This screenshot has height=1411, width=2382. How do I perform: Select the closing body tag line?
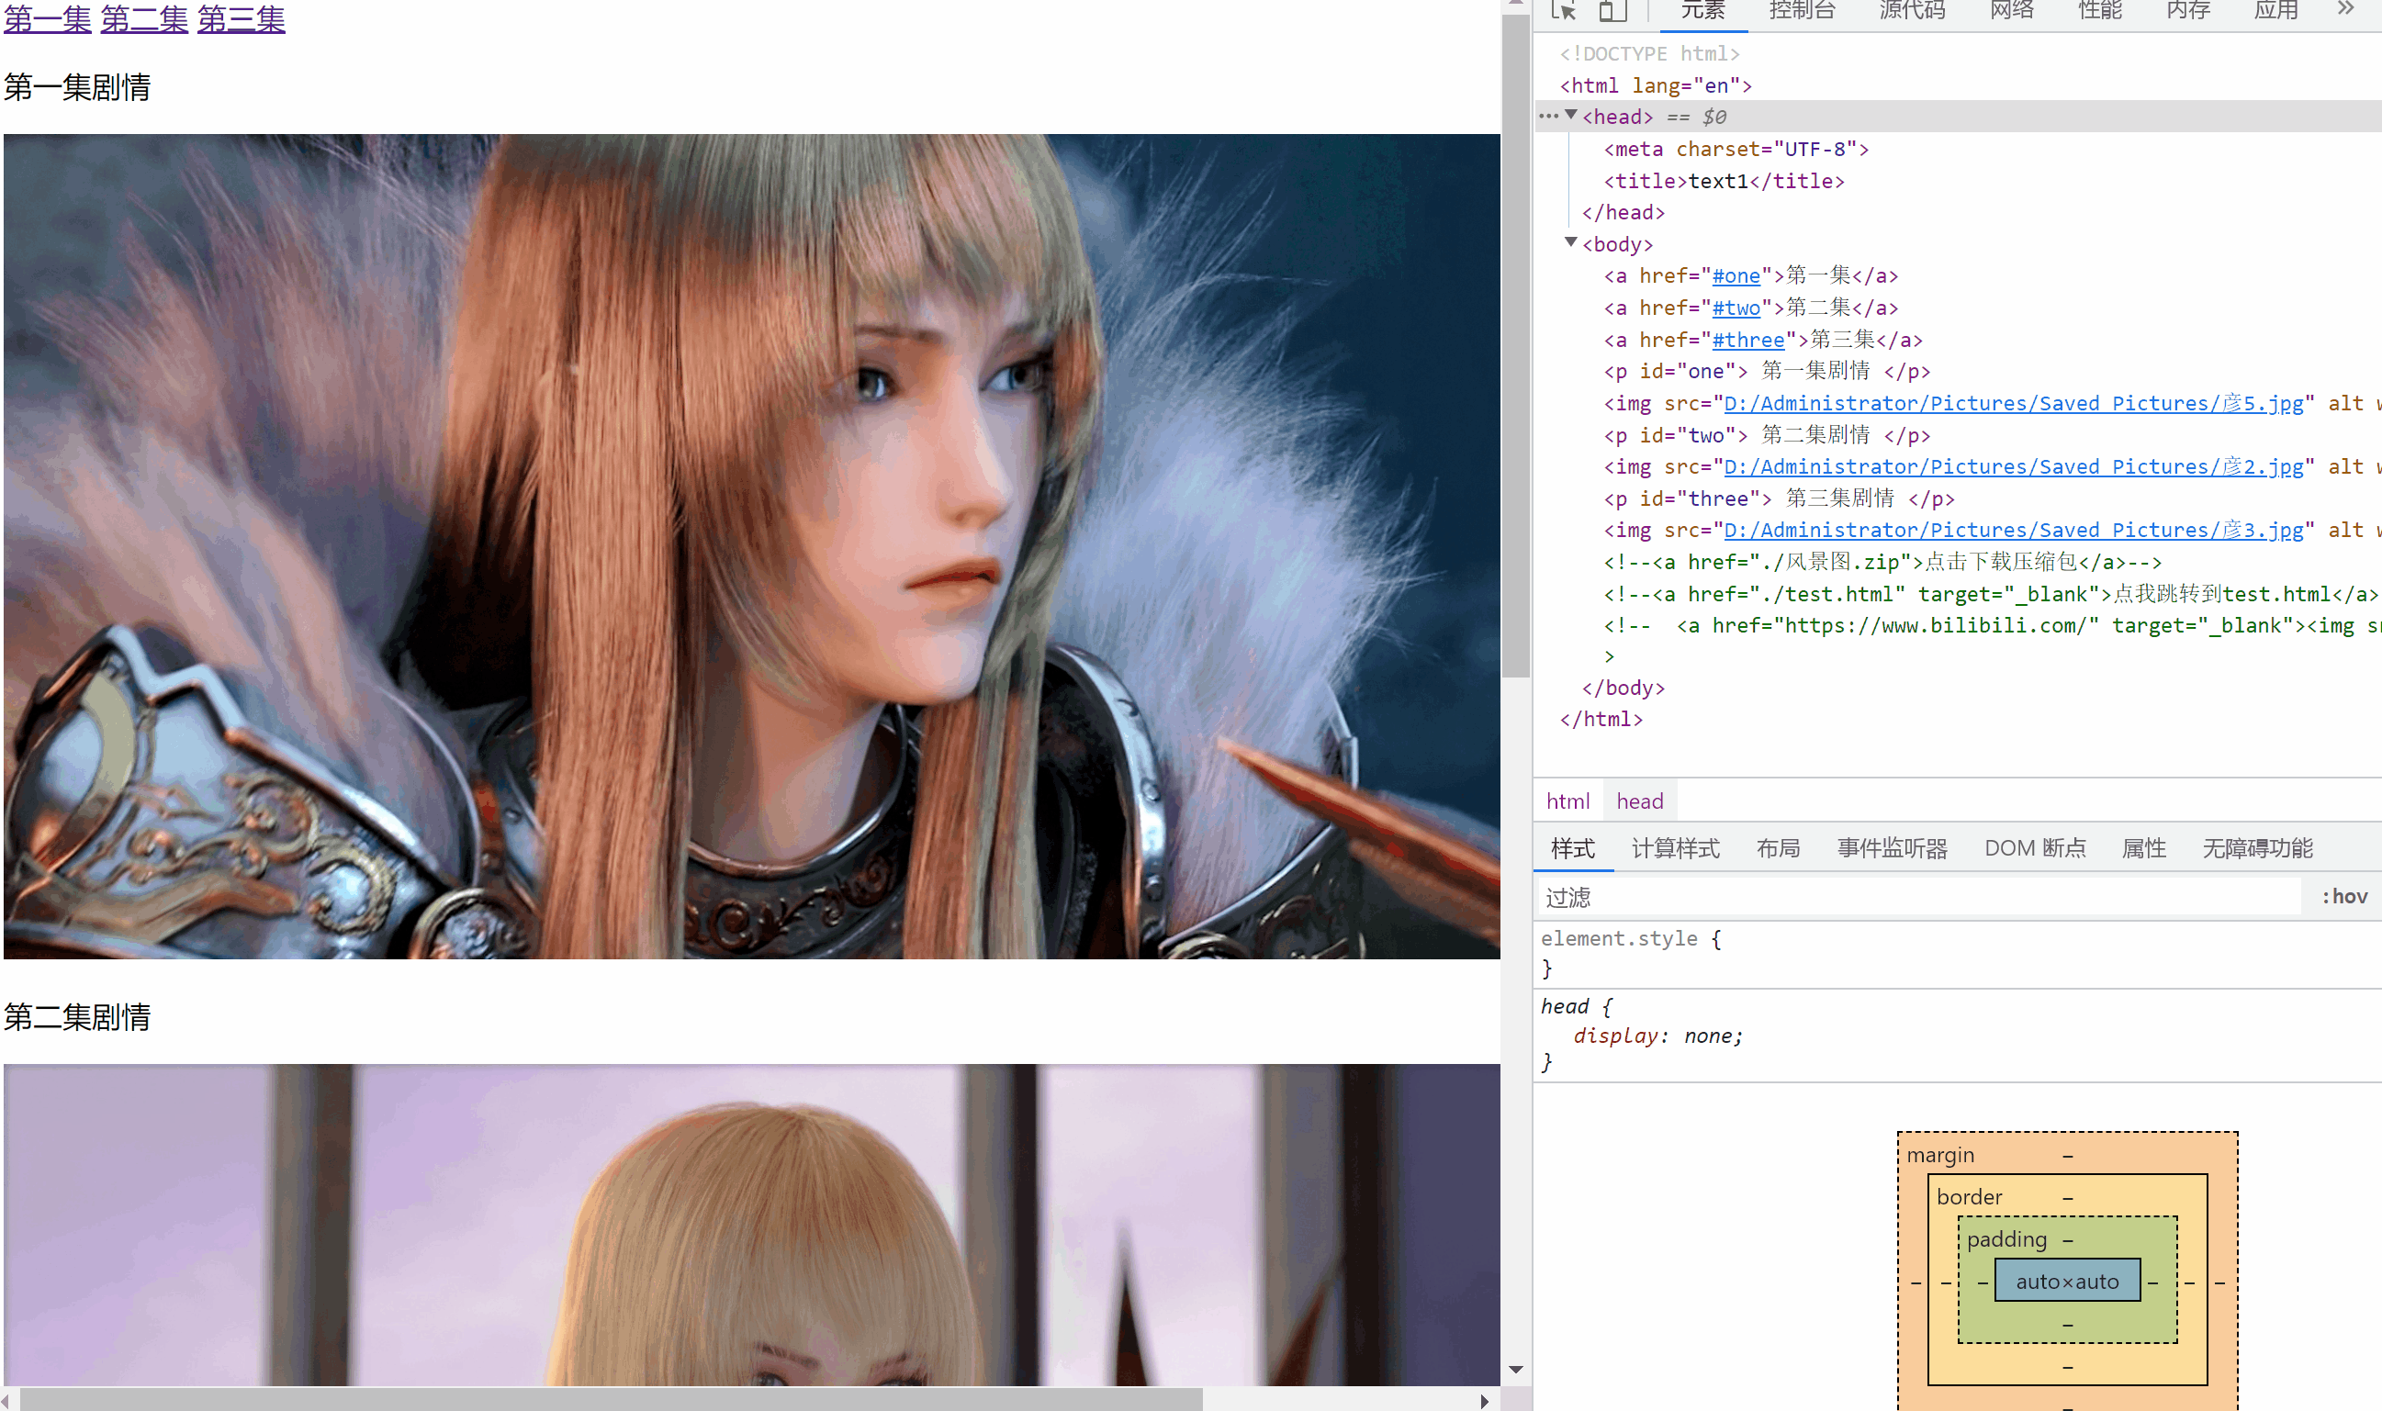[x=1624, y=689]
